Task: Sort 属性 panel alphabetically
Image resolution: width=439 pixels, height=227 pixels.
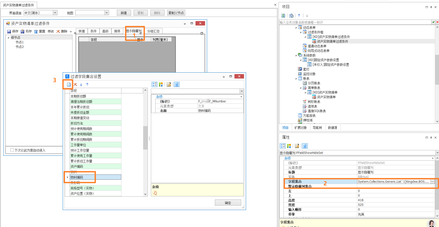Action: (289, 146)
